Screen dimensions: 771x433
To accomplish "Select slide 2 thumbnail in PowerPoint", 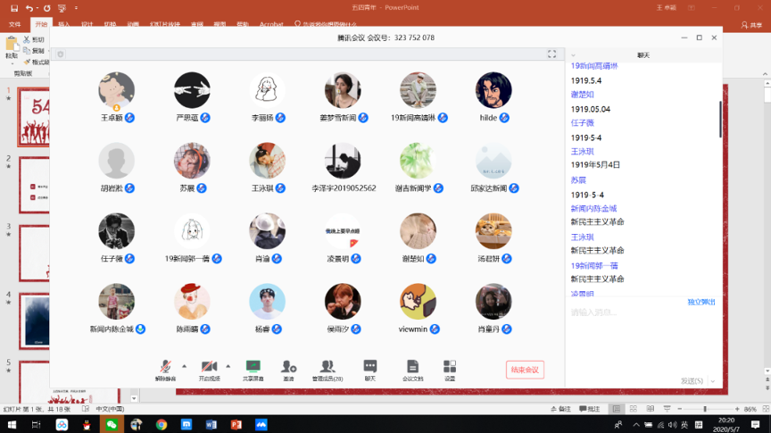I will click(x=34, y=185).
